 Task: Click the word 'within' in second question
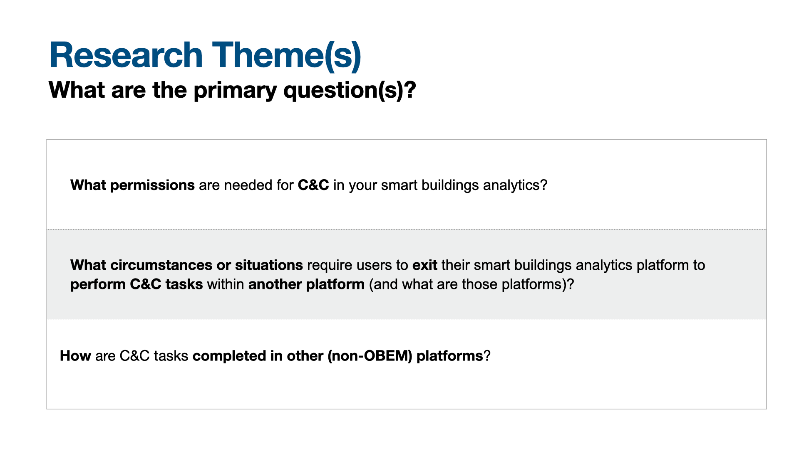click(226, 284)
